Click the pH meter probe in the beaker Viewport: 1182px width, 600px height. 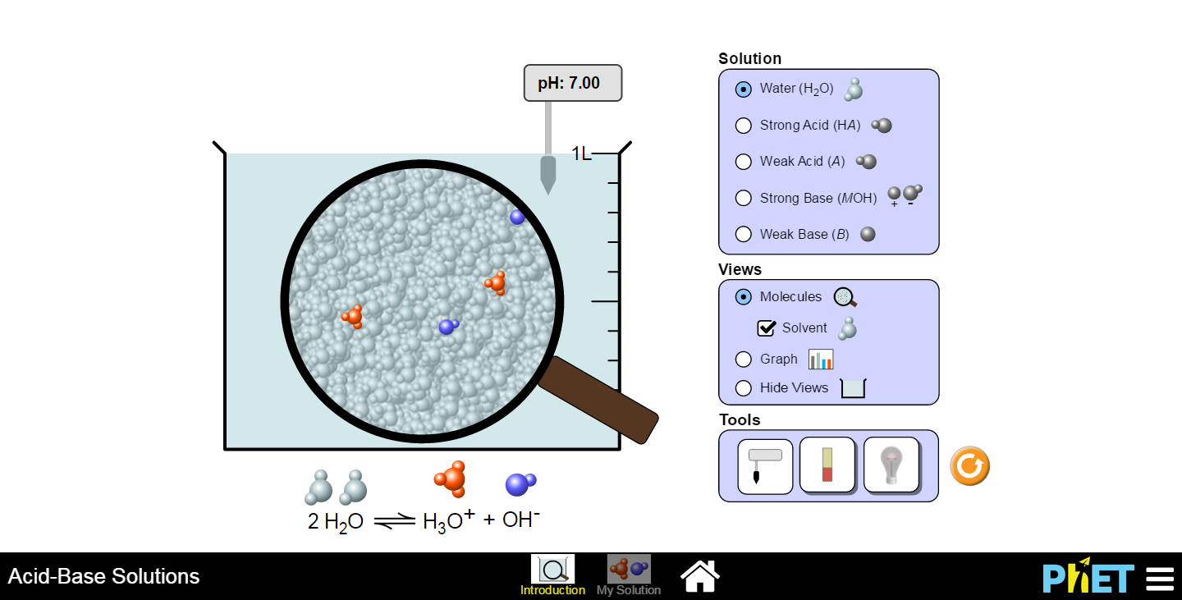coord(547,176)
